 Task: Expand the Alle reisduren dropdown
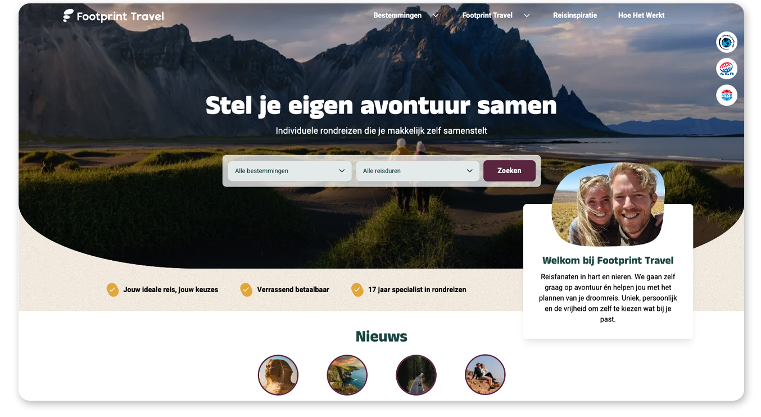click(x=418, y=171)
